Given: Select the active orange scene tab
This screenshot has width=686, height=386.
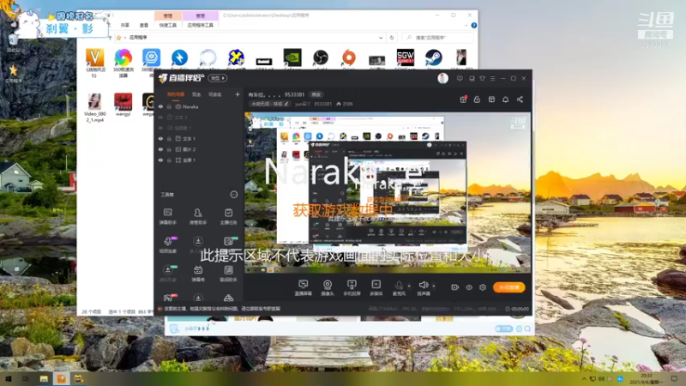Looking at the screenshot, I should point(176,94).
